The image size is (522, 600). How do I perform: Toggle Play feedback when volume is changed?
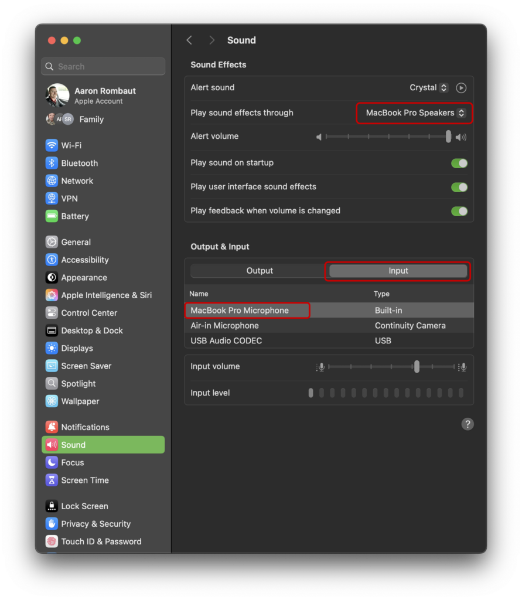click(x=459, y=211)
